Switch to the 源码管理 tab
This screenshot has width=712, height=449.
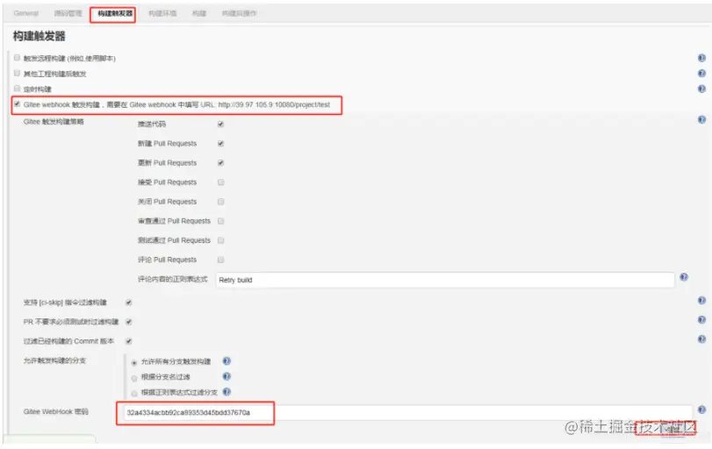pyautogui.click(x=68, y=13)
